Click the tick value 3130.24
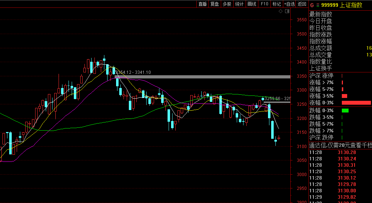This screenshot has height=203, width=372. 347,159
